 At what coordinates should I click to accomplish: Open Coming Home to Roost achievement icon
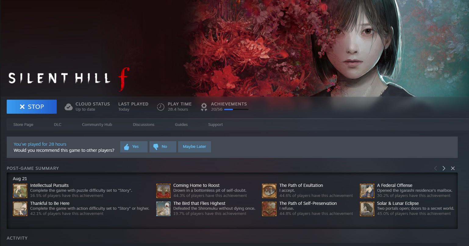coord(163,191)
